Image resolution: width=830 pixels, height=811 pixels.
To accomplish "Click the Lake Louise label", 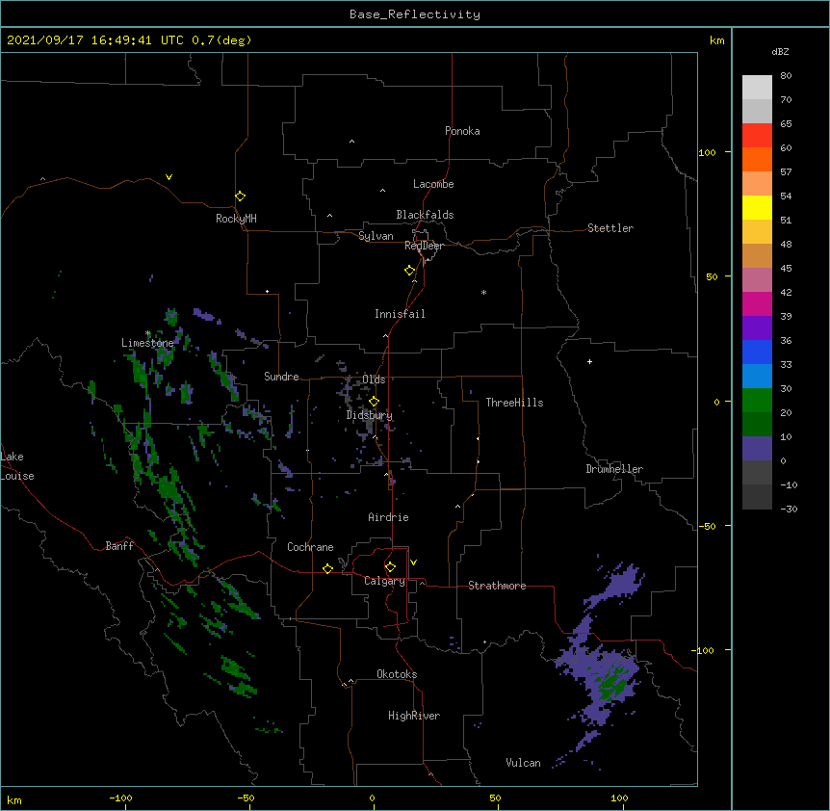I will point(16,466).
